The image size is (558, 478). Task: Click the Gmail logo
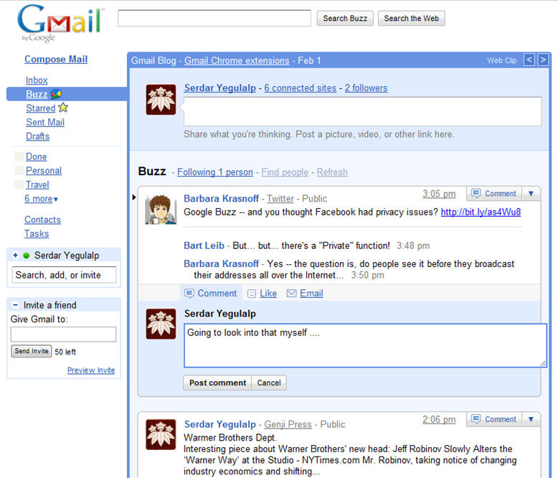point(60,23)
